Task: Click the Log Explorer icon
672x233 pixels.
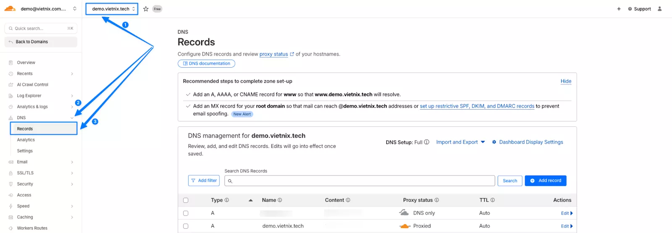Action: pos(11,96)
